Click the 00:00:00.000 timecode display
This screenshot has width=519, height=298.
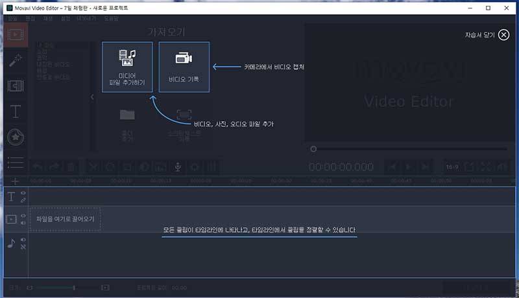(341, 167)
